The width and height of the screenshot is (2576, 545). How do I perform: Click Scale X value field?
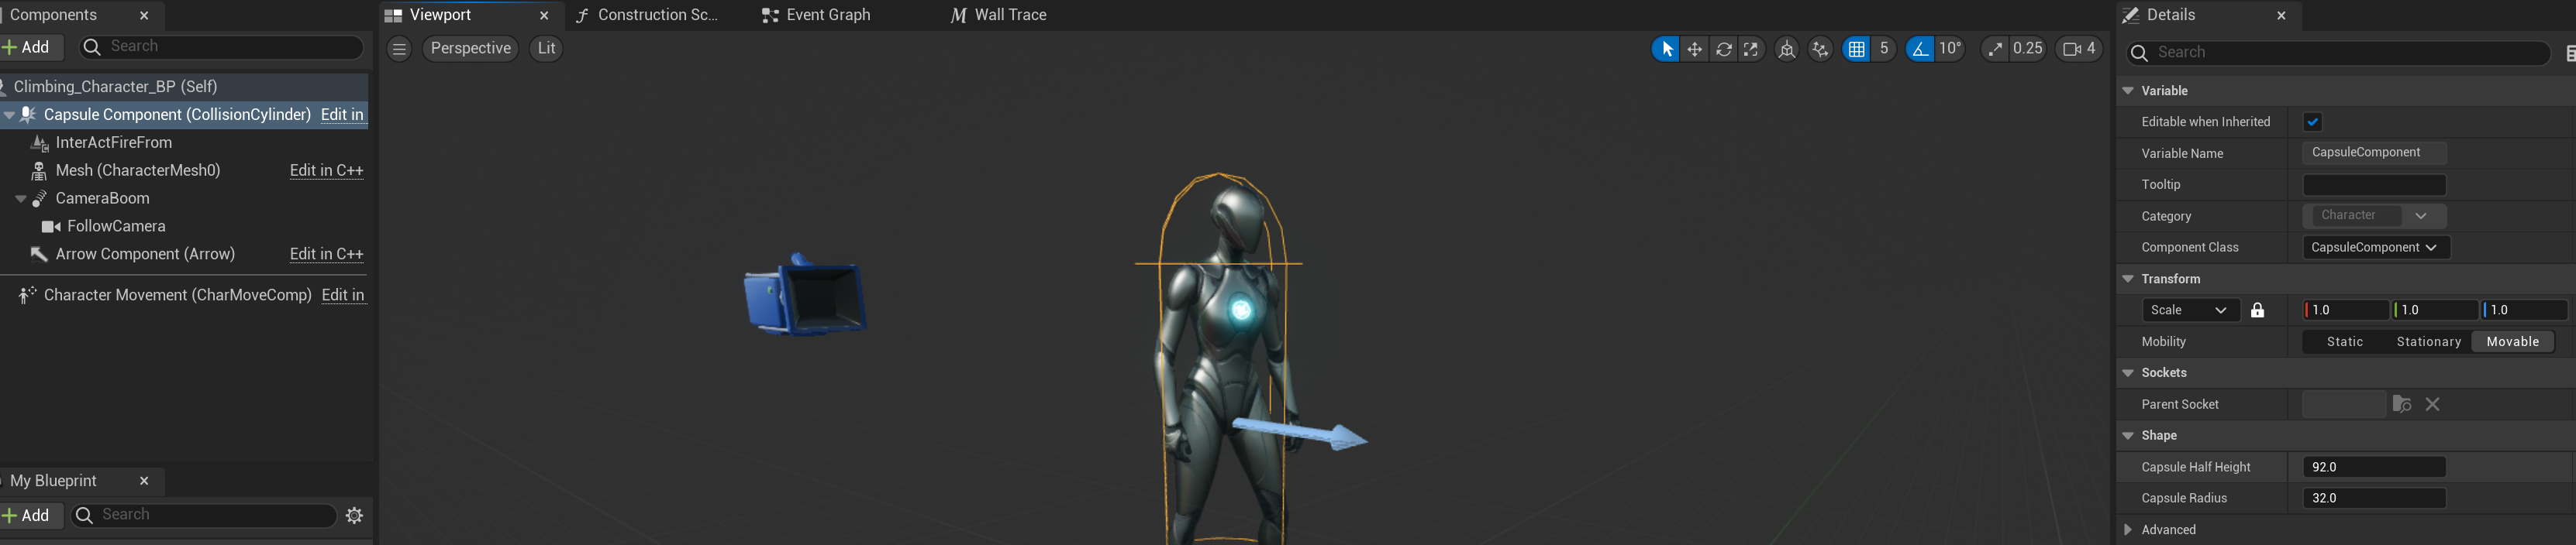point(2346,310)
